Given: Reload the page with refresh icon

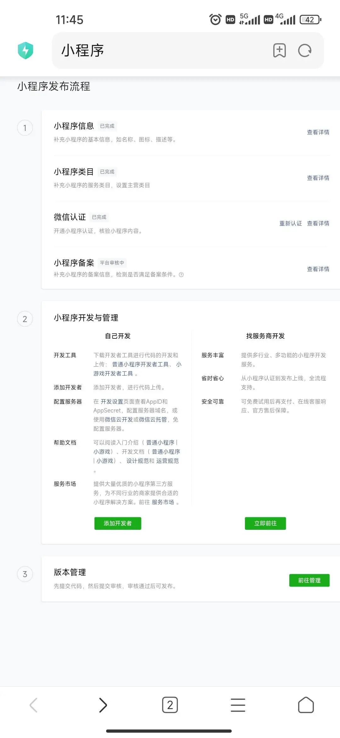Looking at the screenshot, I should point(305,50).
